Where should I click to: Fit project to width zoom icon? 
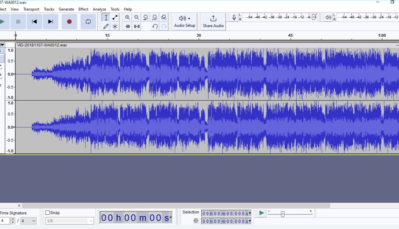(155, 18)
